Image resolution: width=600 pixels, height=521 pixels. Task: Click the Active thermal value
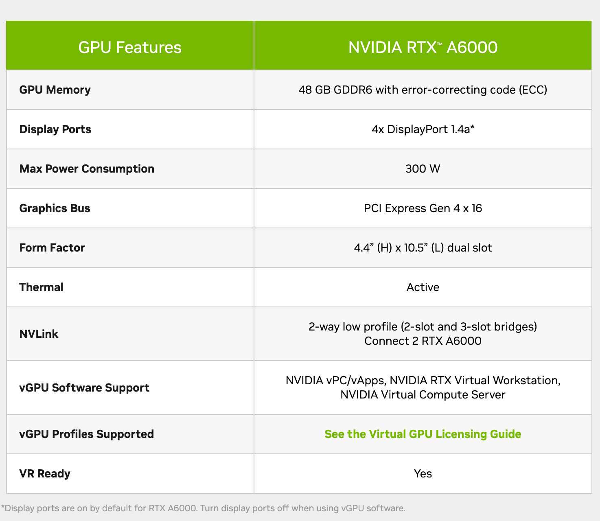(423, 287)
